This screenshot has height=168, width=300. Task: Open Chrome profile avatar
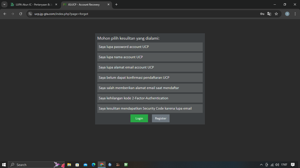click(x=287, y=14)
